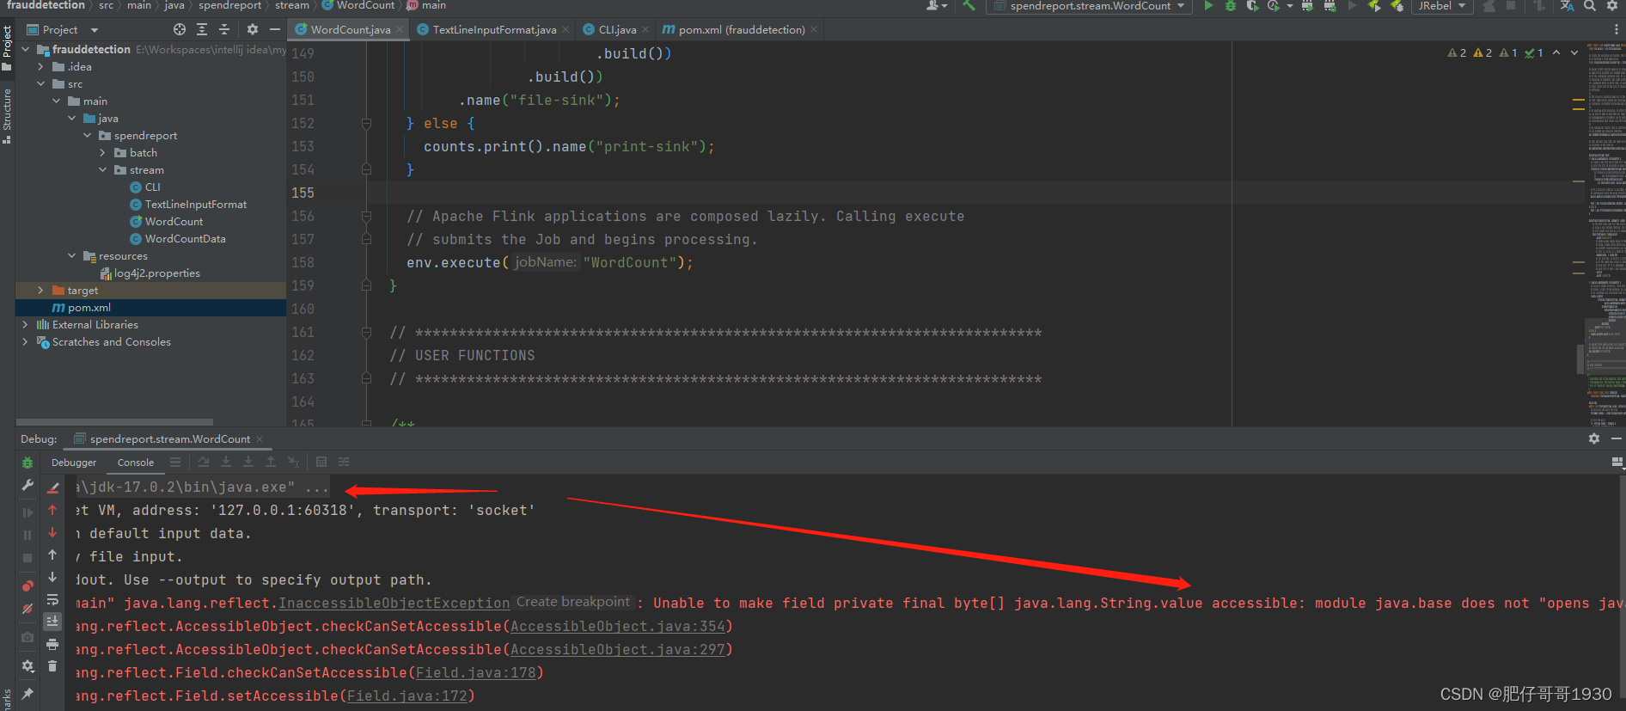Open Field.java:172 stack trace link

tap(407, 696)
